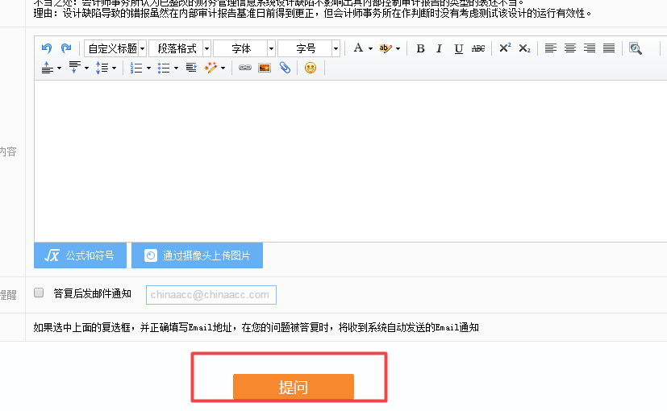667x411 pixels.
Task: Expand the bullet list style arrow
Action: [x=176, y=68]
